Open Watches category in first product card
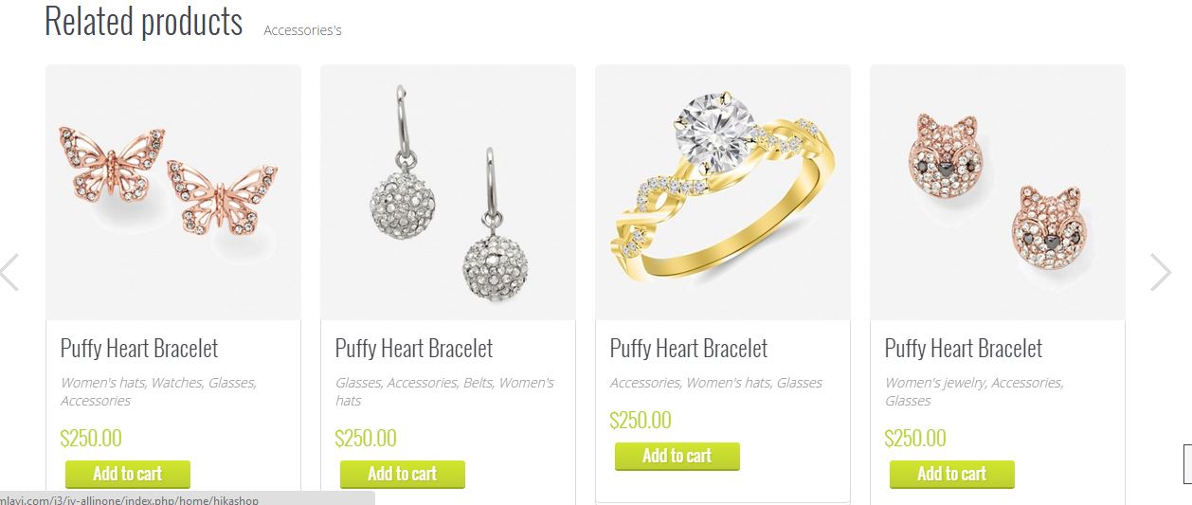The width and height of the screenshot is (1192, 505). (x=177, y=383)
